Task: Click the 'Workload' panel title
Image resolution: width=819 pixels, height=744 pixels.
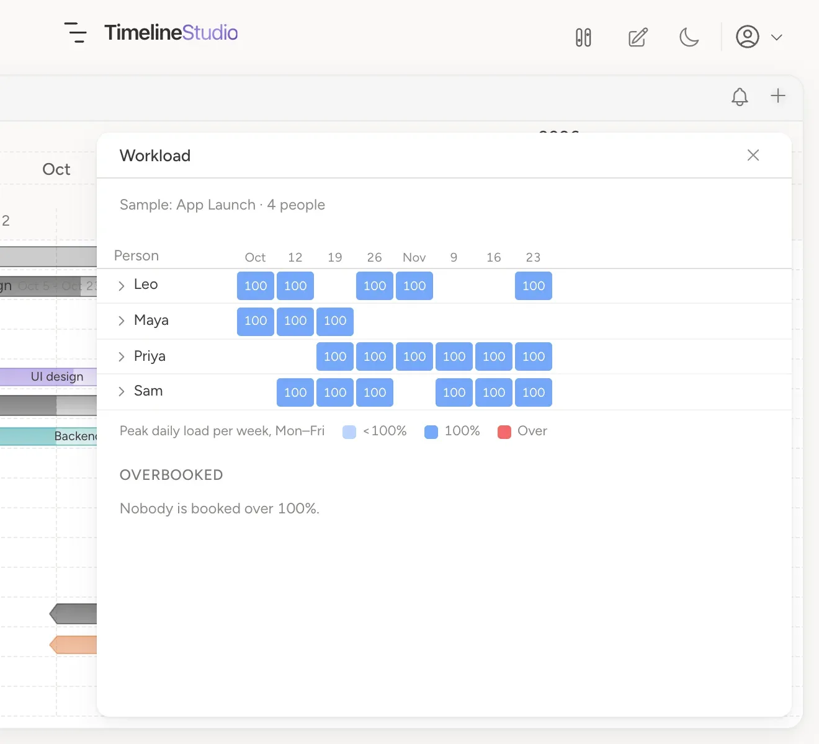Action: pyautogui.click(x=155, y=156)
